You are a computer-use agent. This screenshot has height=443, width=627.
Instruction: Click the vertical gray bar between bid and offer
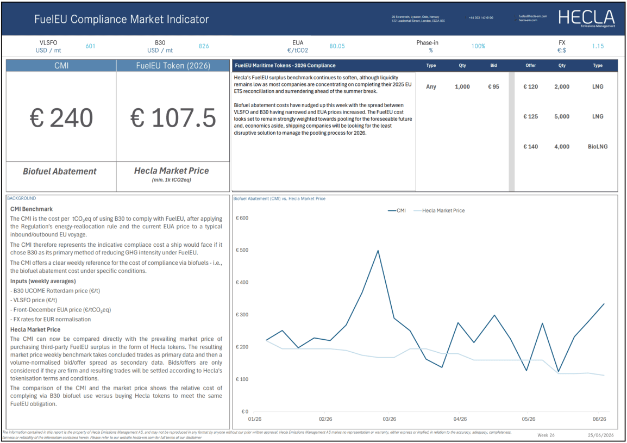[511, 132]
